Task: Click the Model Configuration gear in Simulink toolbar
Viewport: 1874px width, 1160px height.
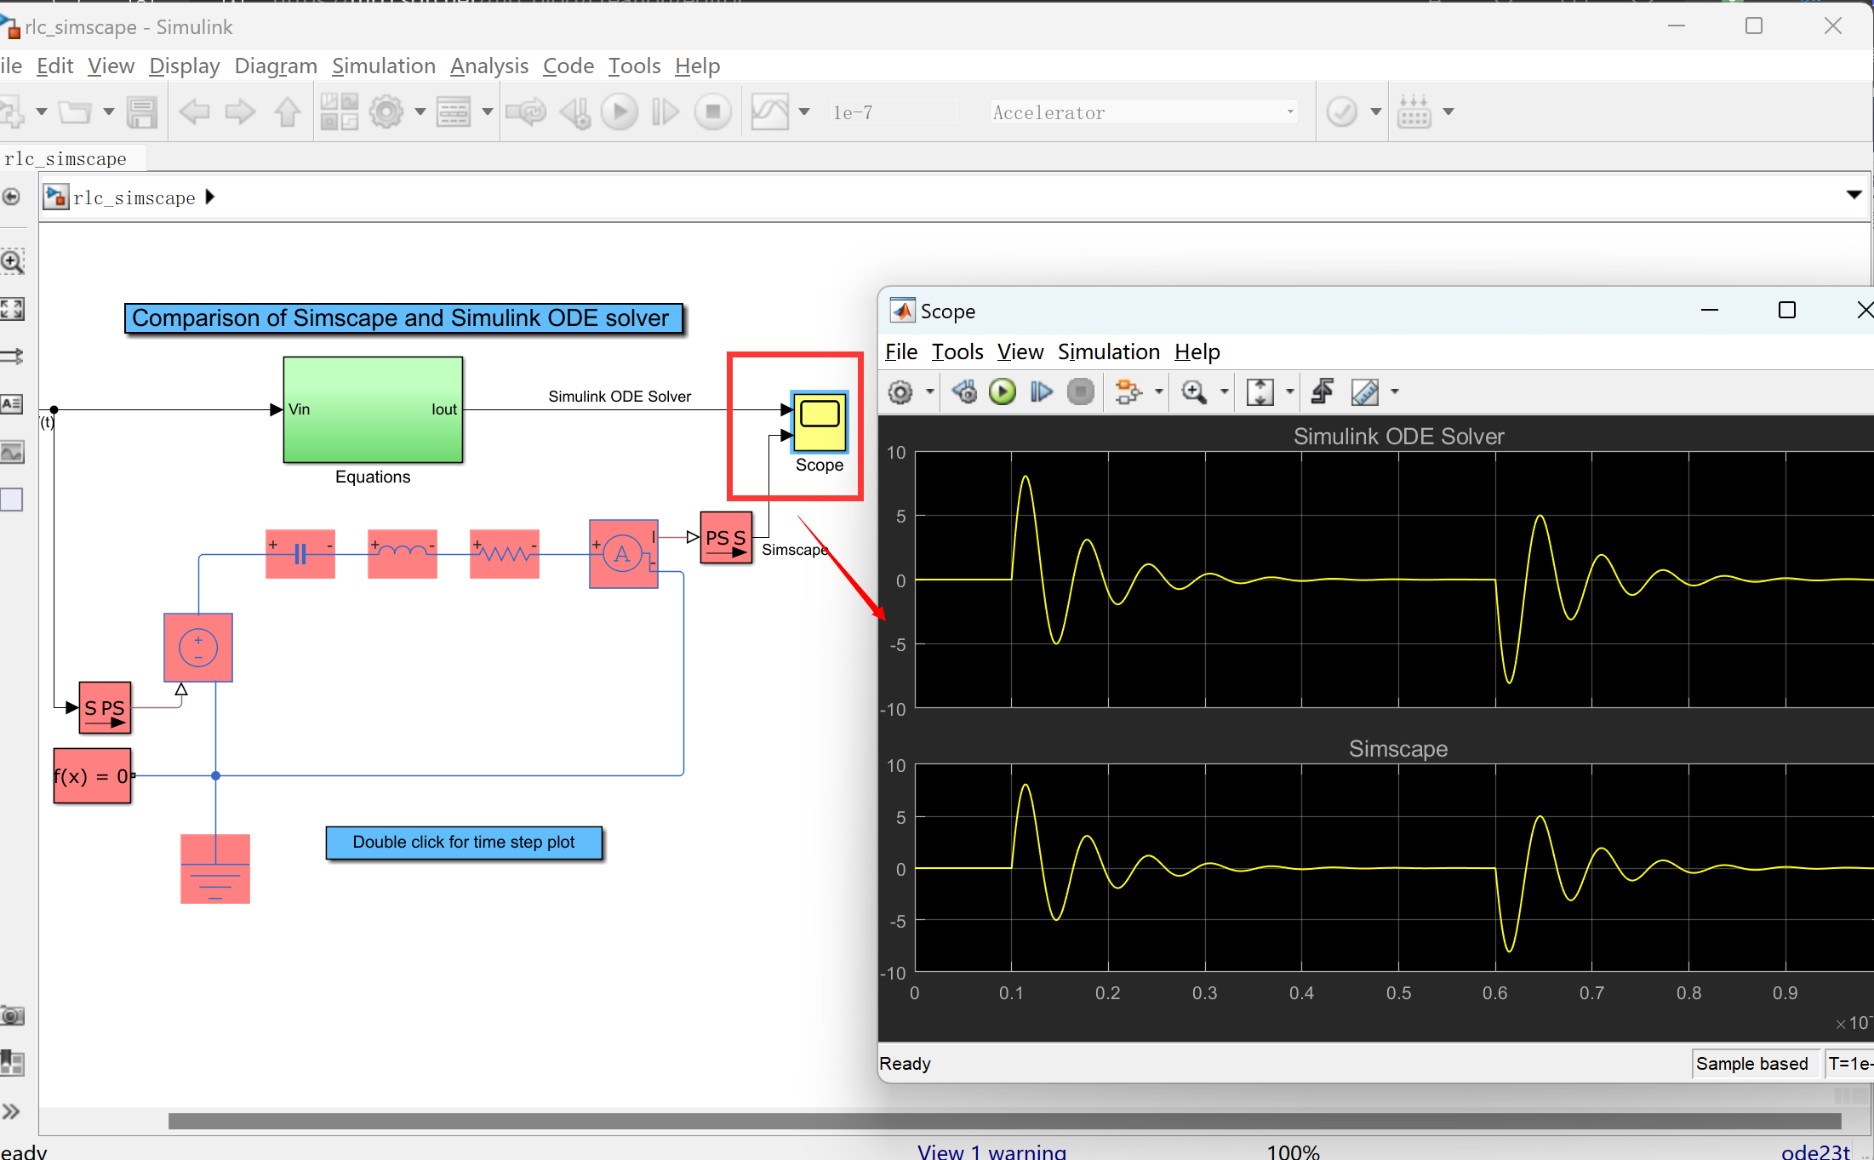Action: 386,112
